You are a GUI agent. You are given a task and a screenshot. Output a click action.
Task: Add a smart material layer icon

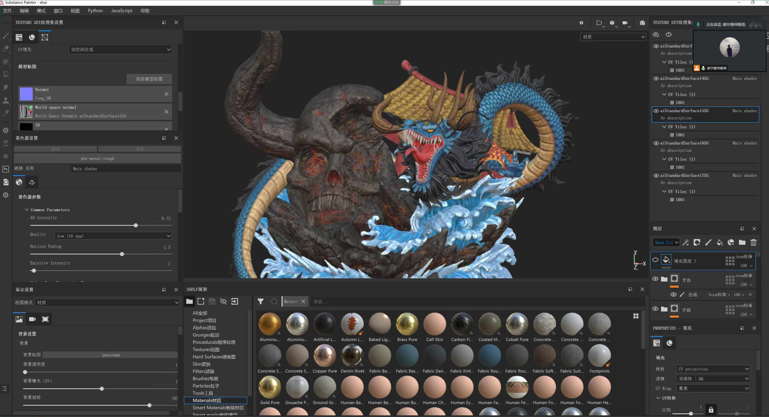tap(731, 242)
